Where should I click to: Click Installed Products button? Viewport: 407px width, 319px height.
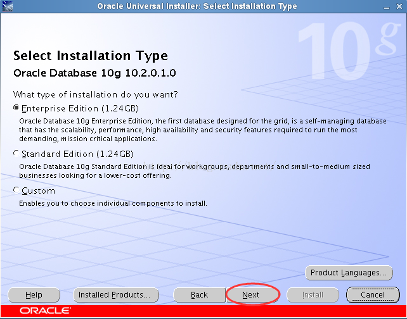pos(116,295)
